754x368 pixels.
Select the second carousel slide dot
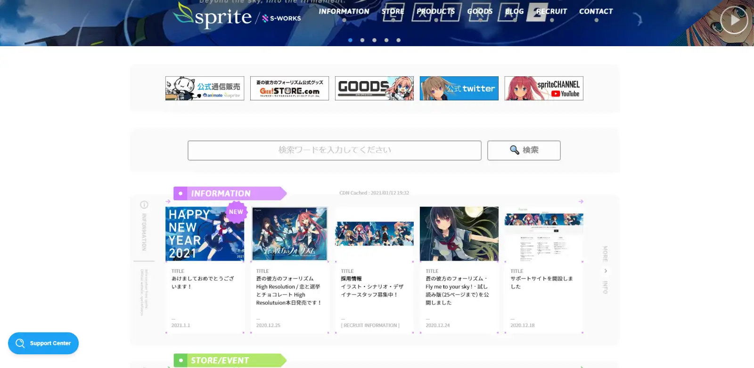[x=362, y=40]
